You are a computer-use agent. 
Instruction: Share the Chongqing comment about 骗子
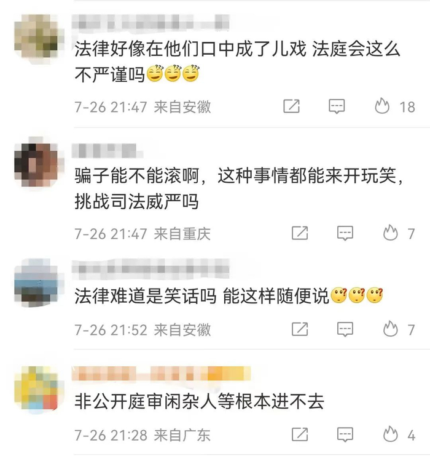point(300,233)
